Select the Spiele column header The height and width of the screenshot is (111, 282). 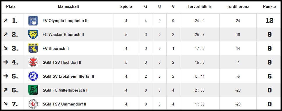pyautogui.click(x=126, y=7)
